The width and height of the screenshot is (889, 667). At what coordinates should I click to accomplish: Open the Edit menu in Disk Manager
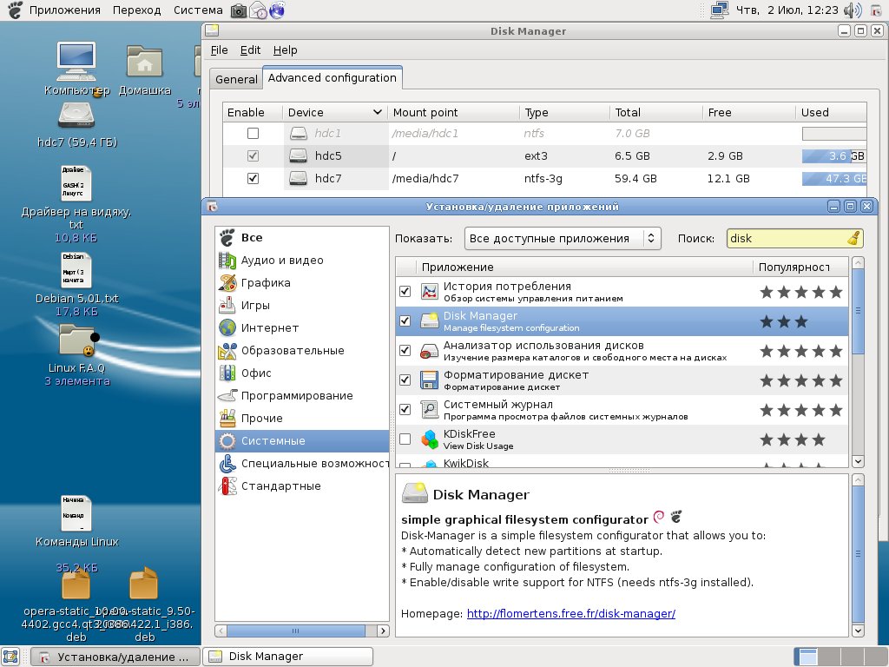[250, 50]
